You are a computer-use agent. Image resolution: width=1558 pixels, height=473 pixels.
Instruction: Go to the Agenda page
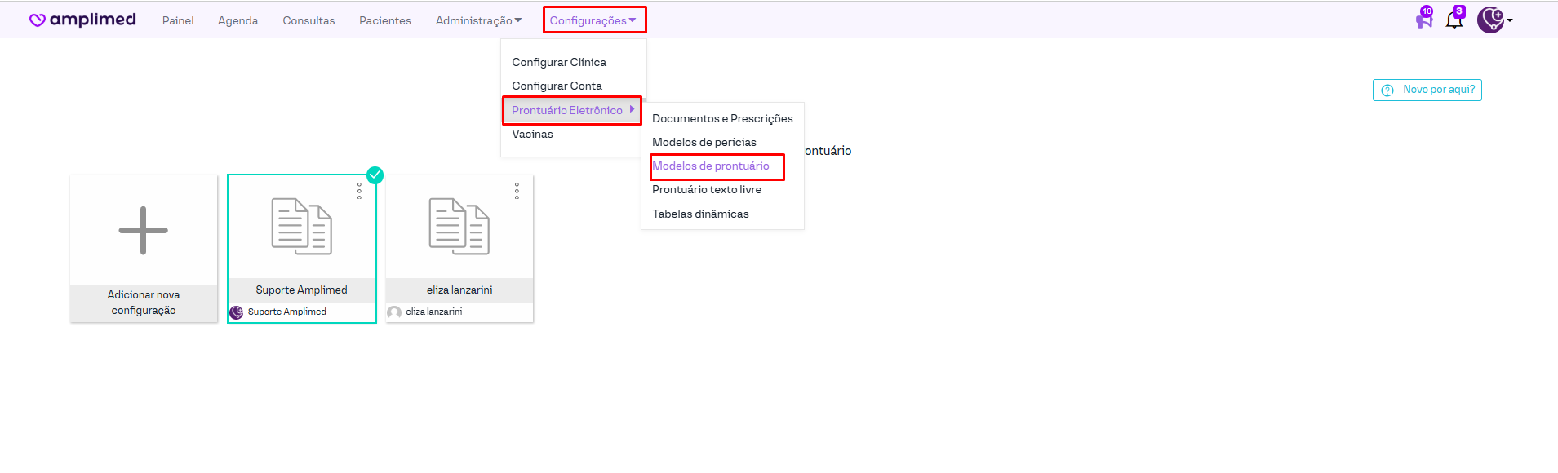tap(237, 20)
